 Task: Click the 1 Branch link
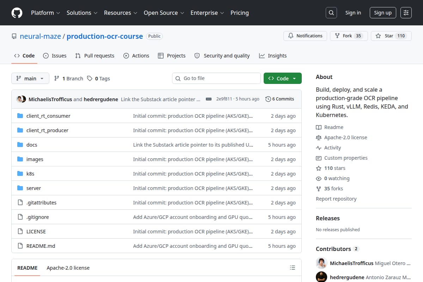coord(69,79)
